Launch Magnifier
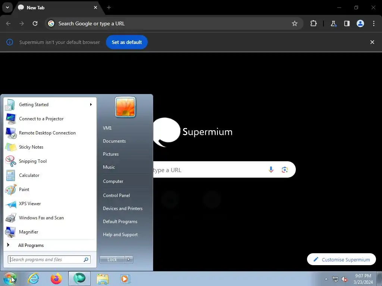 pyautogui.click(x=50, y=232)
